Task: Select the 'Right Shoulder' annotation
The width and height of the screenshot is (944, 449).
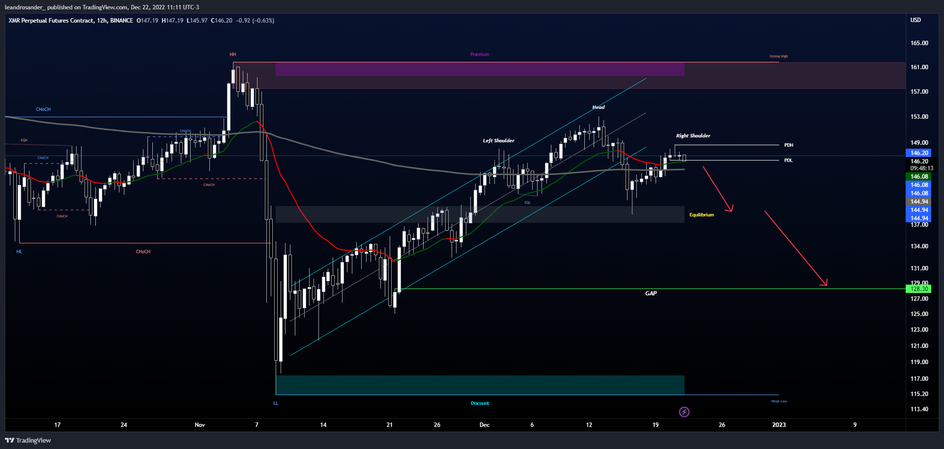Action: pyautogui.click(x=693, y=136)
